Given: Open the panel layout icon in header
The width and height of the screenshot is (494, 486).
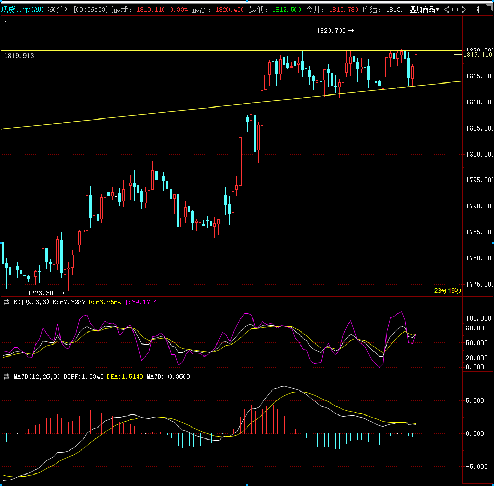Looking at the screenshot, I should tap(475, 9).
